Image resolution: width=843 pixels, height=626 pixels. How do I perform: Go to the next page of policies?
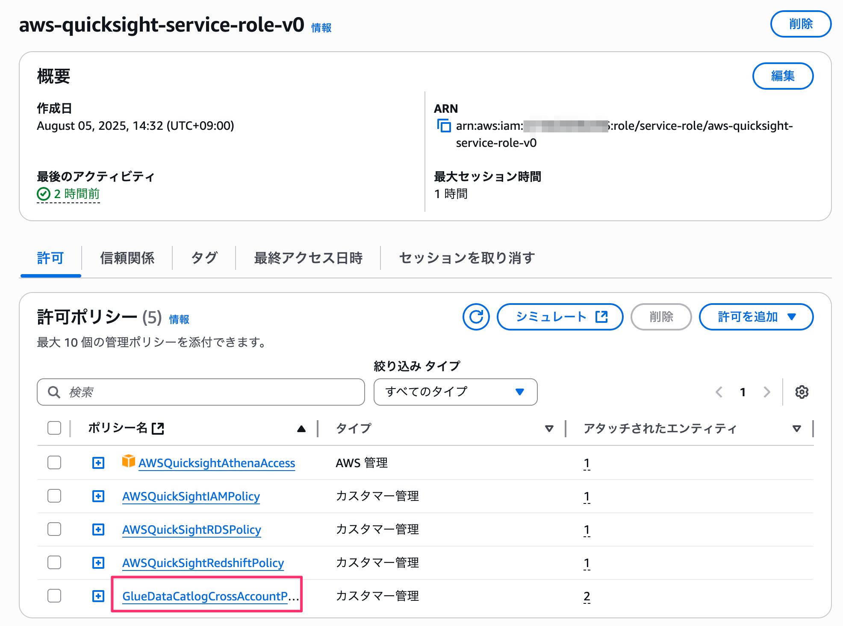767,392
